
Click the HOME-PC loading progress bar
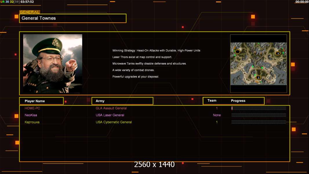point(259,108)
